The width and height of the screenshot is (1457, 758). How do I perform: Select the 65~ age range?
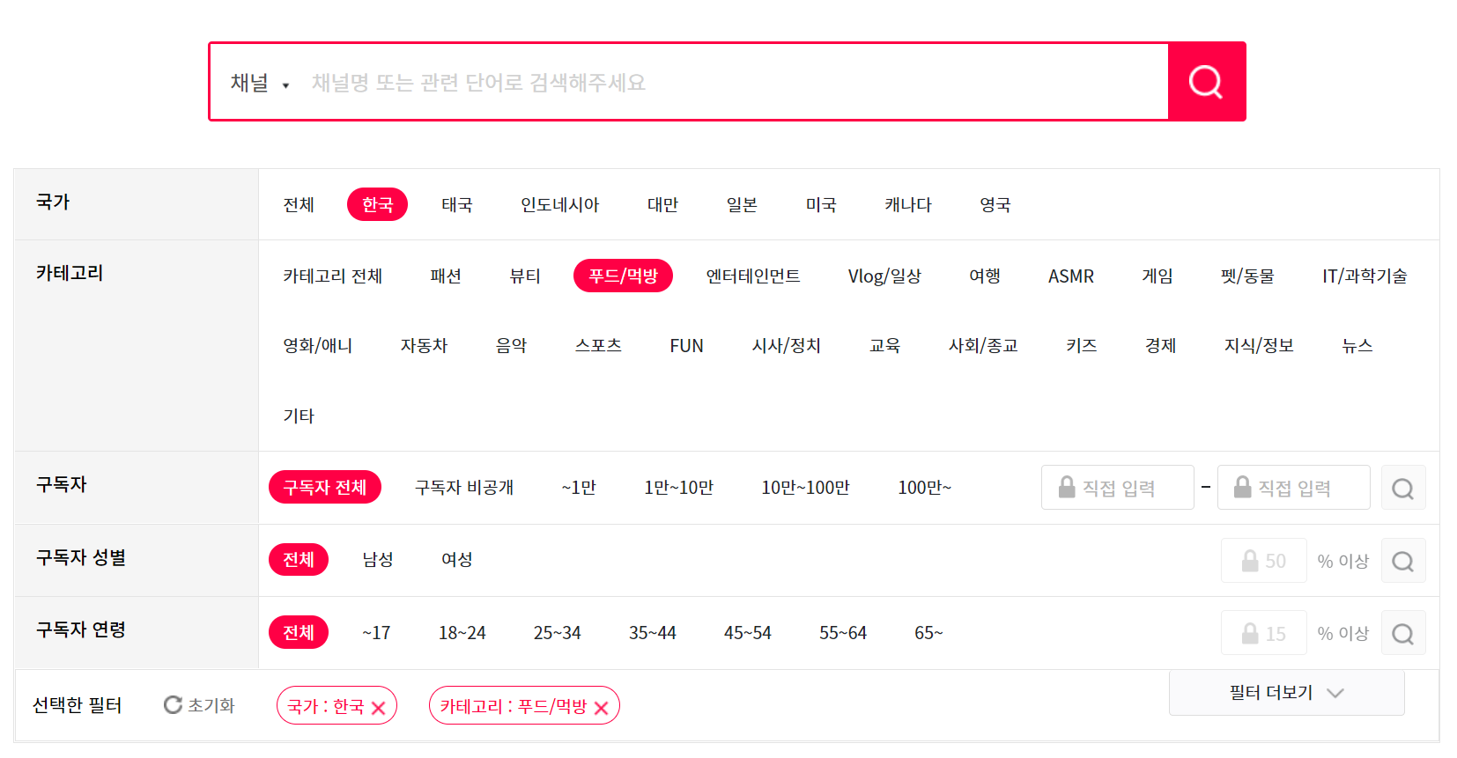(928, 632)
